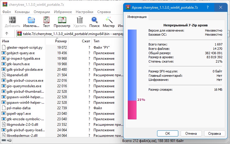
Task: Open the Команды menu
Action: pyautogui.click(x=22, y=12)
